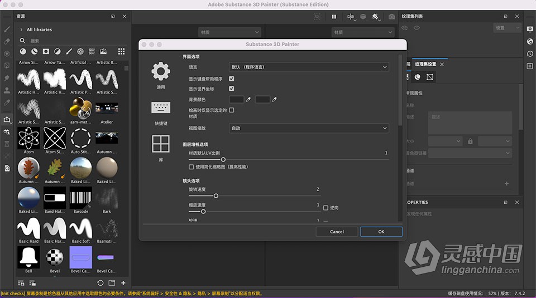
Task: Enable show only selected material while painting
Action: pyautogui.click(x=231, y=110)
